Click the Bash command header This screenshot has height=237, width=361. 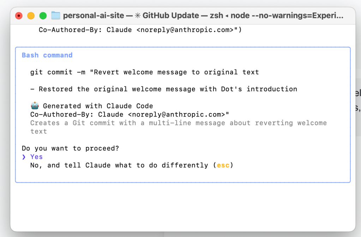point(47,55)
